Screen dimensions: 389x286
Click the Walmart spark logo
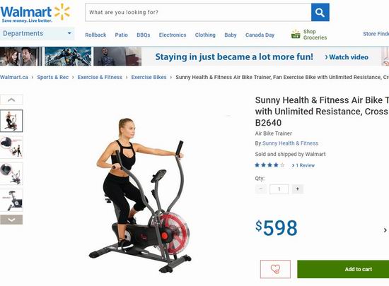62,11
